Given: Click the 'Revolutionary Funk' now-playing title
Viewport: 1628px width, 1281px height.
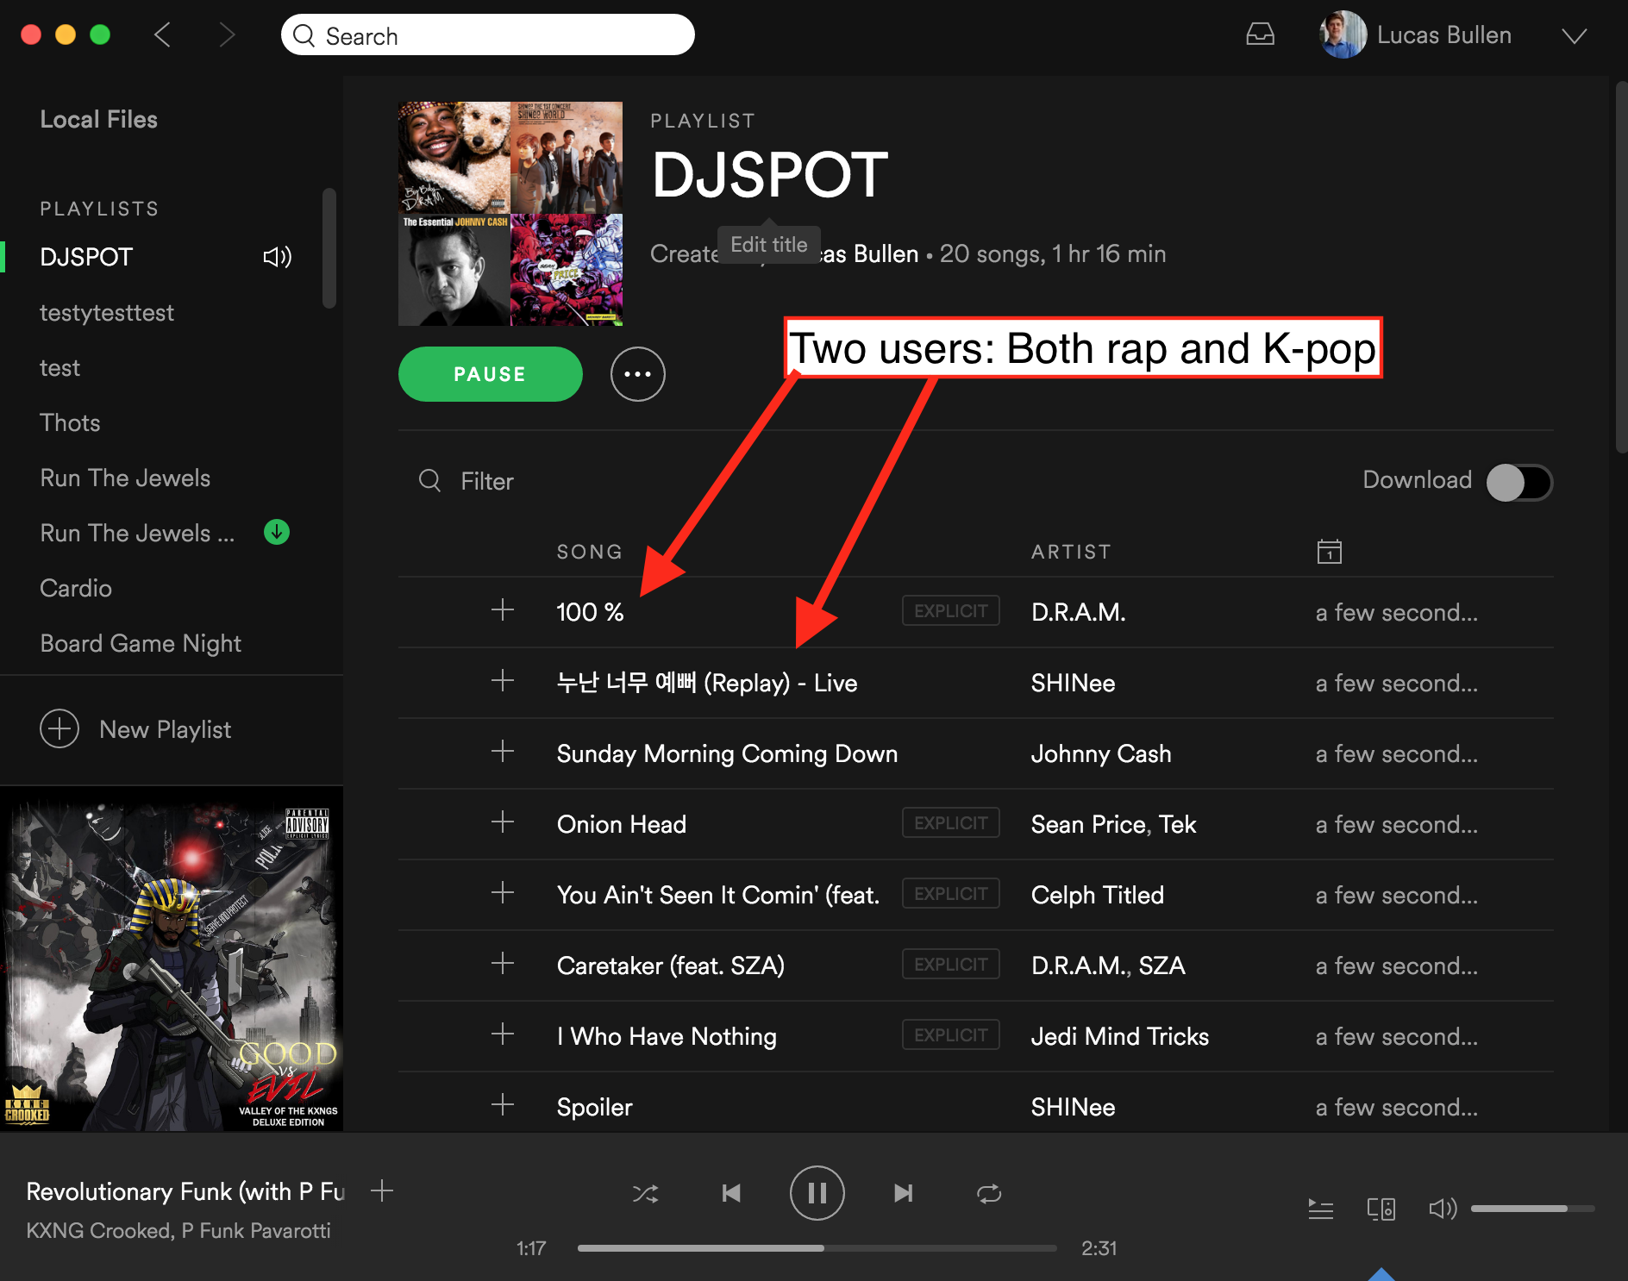Looking at the screenshot, I should point(185,1191).
